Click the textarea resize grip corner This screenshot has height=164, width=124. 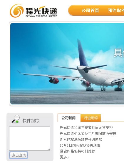click(49, 149)
